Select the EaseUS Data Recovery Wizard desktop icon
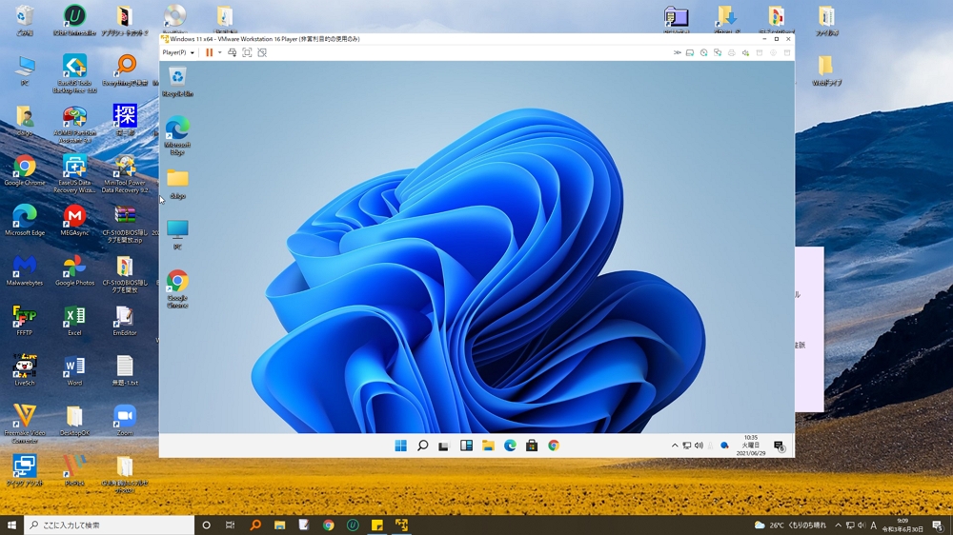 click(x=74, y=174)
